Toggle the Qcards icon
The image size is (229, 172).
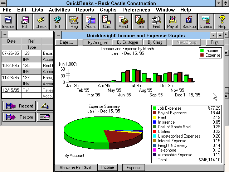tap(206, 22)
